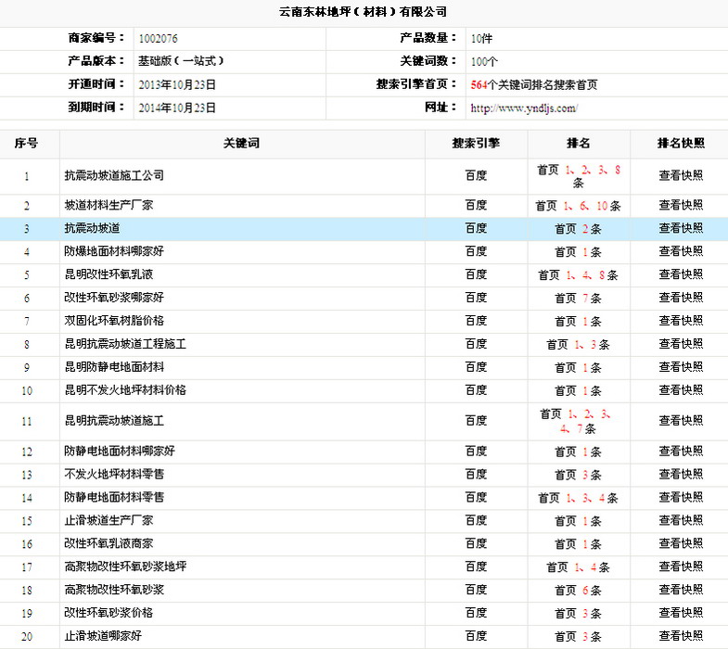Click 564个关键词排名搜索首页 text

tap(534, 85)
